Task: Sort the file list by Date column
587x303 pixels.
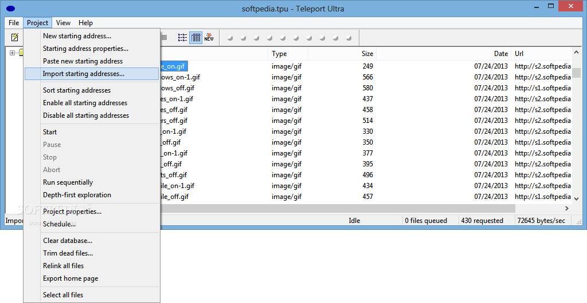Action: point(444,54)
